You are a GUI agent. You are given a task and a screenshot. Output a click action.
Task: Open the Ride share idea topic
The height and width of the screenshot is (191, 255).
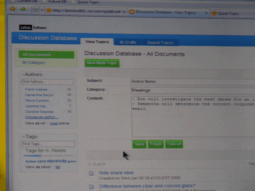[116, 173]
